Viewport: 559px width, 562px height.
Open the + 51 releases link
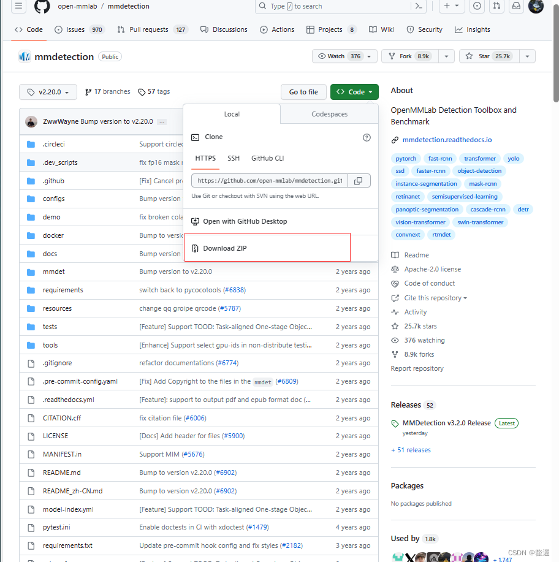pos(411,450)
